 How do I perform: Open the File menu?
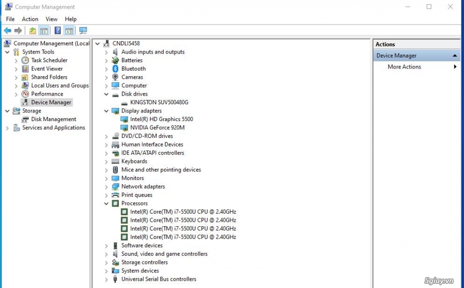[x=10, y=19]
